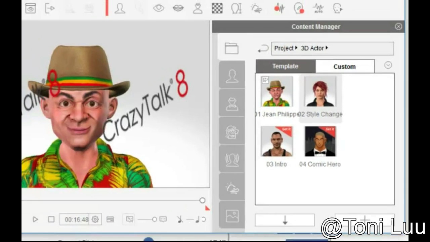Viewport: 430px width, 242px height.
Task: Click the record audio waveform icon
Action: click(x=279, y=8)
